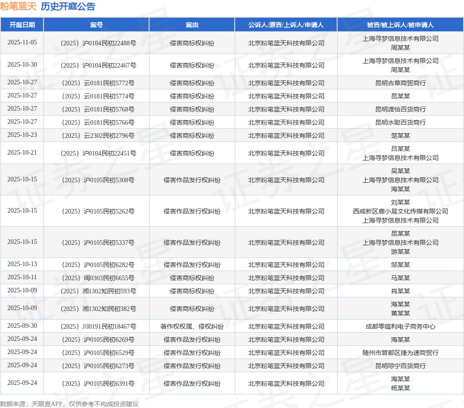Click 侵害商标权纠纷 in the 2025-11-05 row
The height and width of the screenshot is (408, 464).
coord(192,43)
